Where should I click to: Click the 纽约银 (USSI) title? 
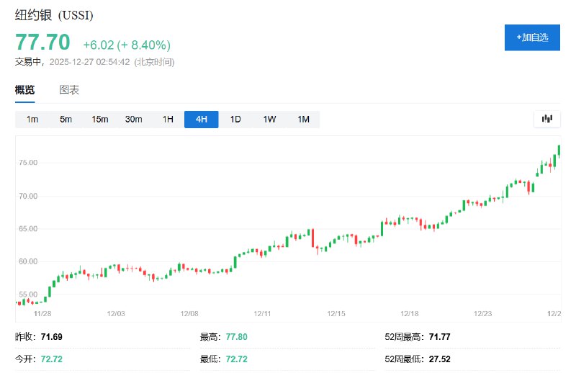point(54,15)
